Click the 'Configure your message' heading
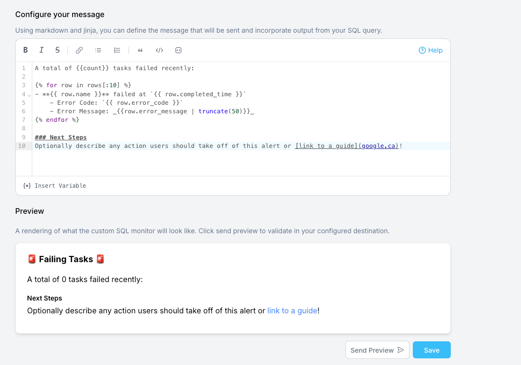The height and width of the screenshot is (365, 521). point(60,15)
